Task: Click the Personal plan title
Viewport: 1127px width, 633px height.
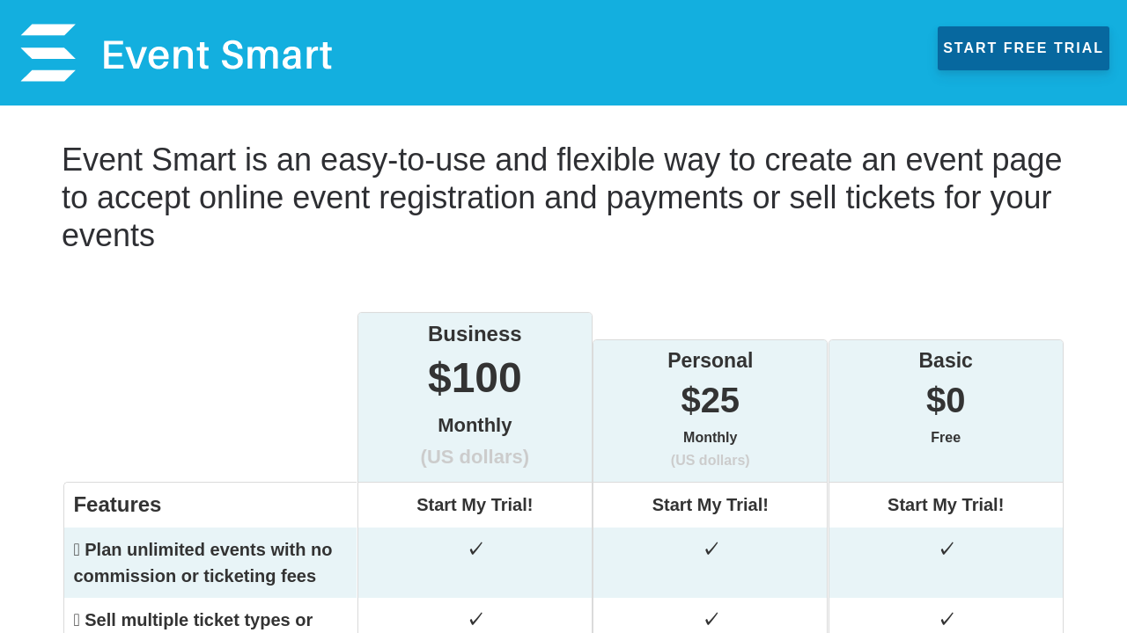Action: (710, 360)
